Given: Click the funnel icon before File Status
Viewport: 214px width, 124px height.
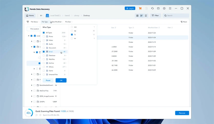Looking at the screenshot, I should (x=28, y=22).
